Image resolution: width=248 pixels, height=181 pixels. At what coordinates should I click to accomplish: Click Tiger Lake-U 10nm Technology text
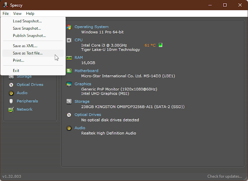tap(110, 50)
